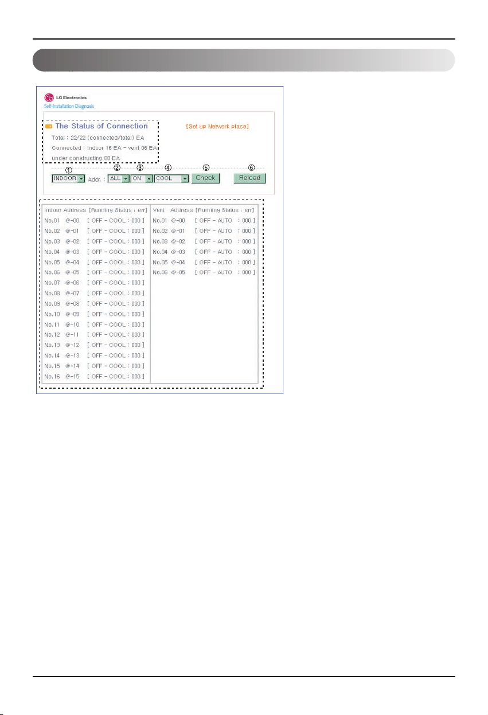Select indoor row No.02 @-01

[95, 230]
